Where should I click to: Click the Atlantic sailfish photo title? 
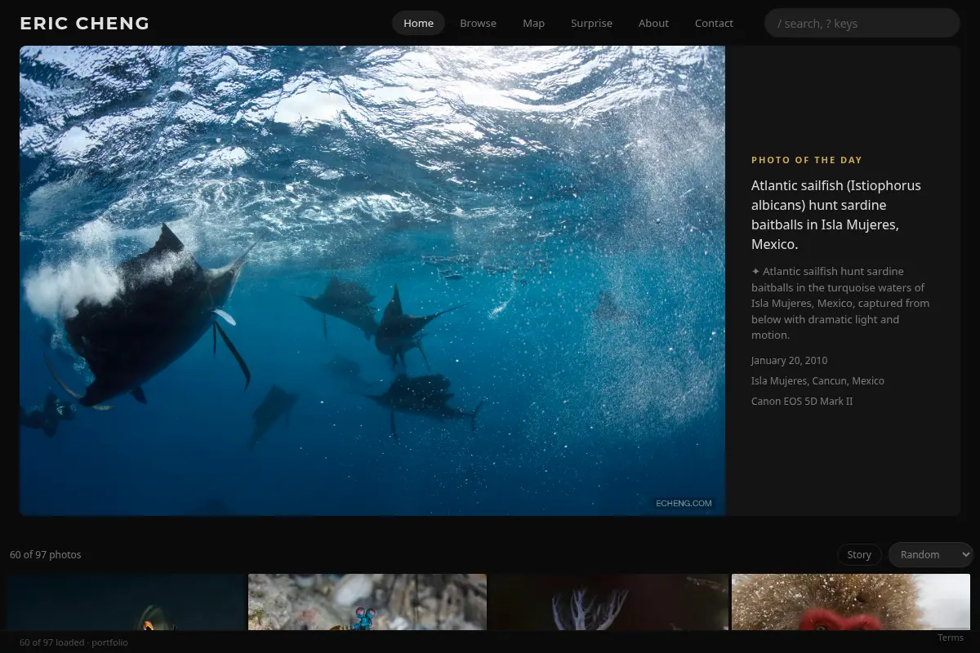click(837, 215)
